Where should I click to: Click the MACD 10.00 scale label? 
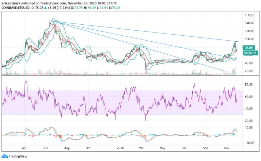(249, 128)
